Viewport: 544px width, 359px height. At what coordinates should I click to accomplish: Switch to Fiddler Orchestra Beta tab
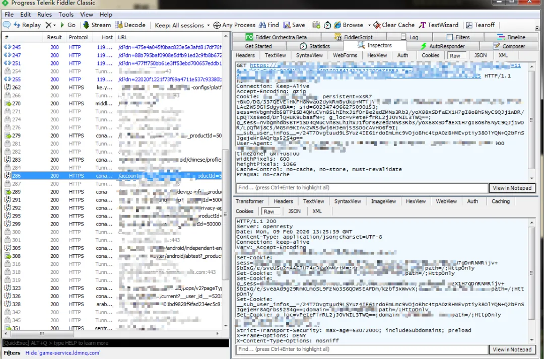click(x=276, y=37)
